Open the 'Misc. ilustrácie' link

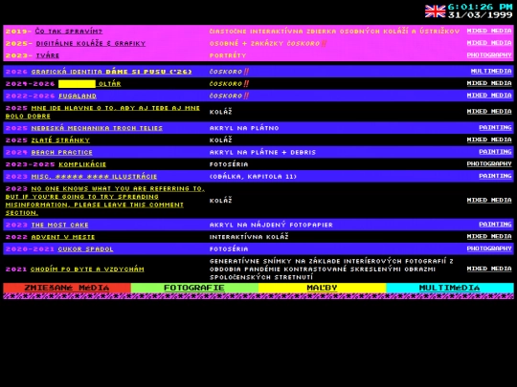[x=94, y=177]
